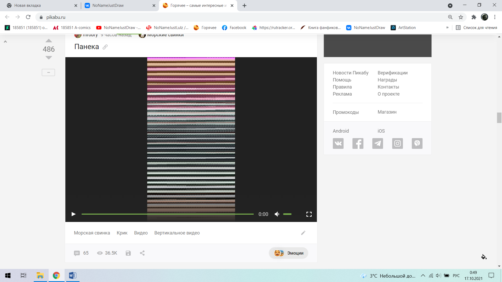The height and width of the screenshot is (282, 502).
Task: Open the post comments icon
Action: click(77, 253)
